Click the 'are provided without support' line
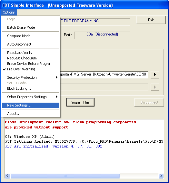The height and width of the screenshot is (183, 169). tap(36, 127)
